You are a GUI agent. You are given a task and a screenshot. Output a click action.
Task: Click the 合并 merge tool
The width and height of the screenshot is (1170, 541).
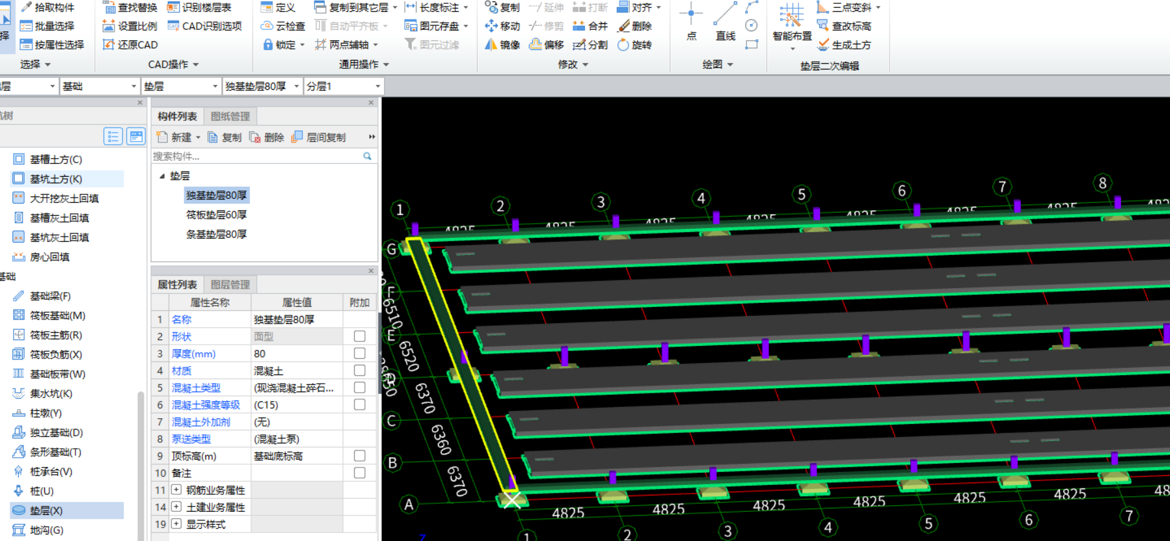[590, 26]
